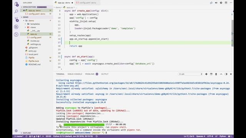Click the open changes icon in editor toolbar

211,3
